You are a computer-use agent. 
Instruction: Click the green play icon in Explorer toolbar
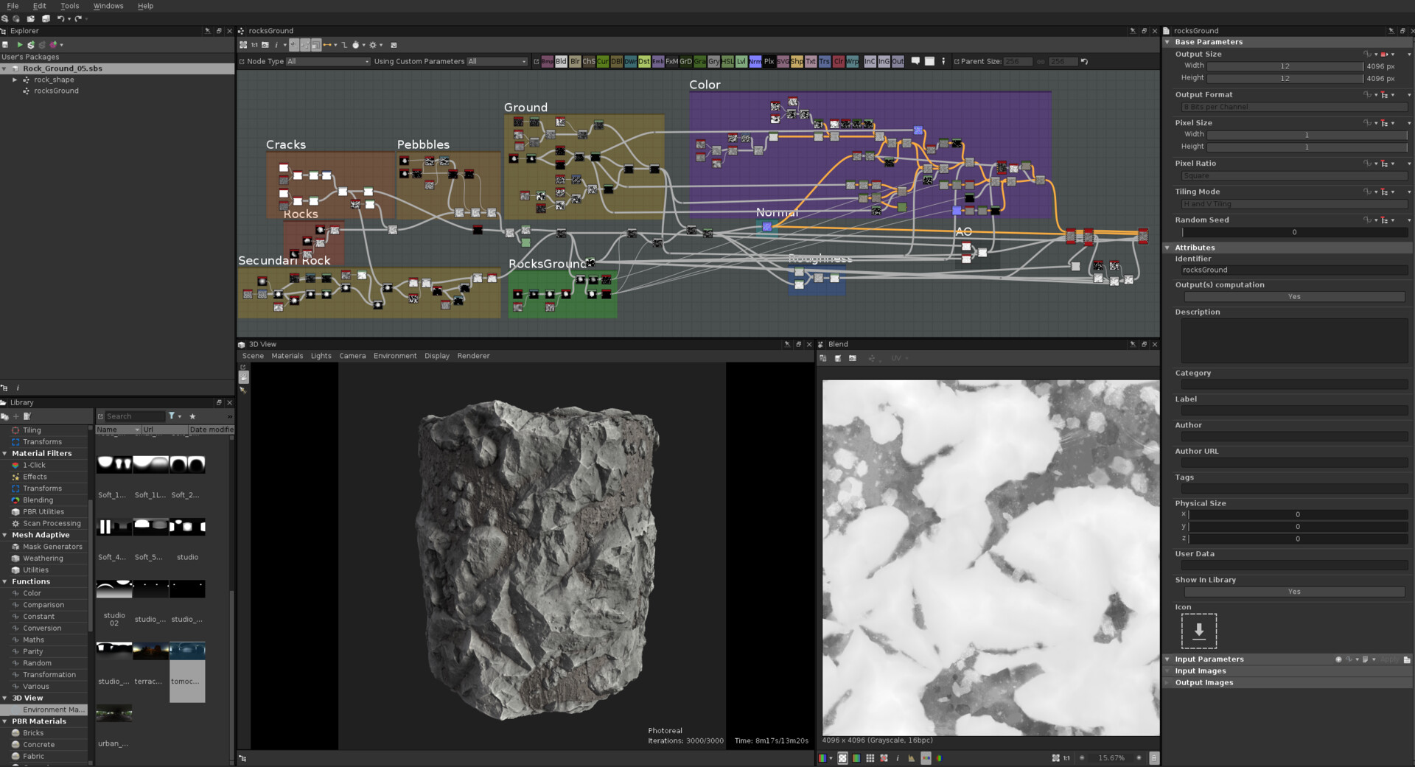click(18, 44)
